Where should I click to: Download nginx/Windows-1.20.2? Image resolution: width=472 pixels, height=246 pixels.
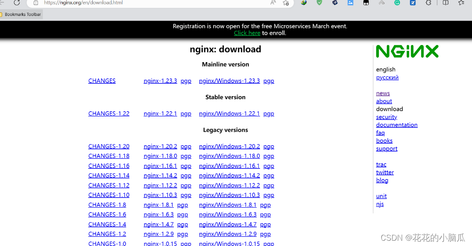230,146
